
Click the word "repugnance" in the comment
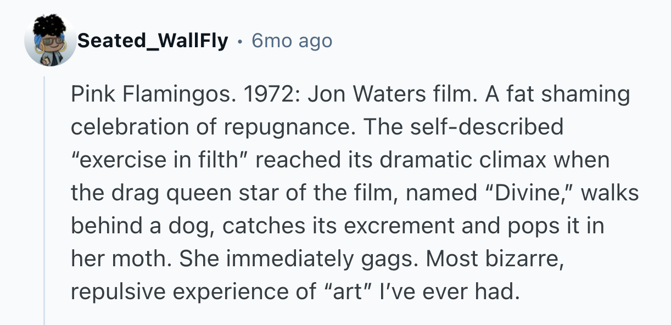tap(292, 127)
